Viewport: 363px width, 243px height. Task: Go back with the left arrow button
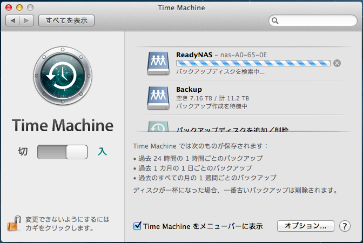[13, 21]
